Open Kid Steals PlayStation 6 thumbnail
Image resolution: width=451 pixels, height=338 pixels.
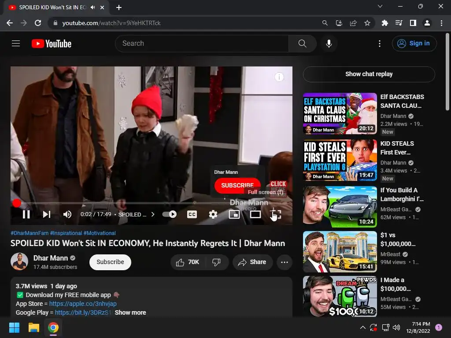(x=340, y=160)
